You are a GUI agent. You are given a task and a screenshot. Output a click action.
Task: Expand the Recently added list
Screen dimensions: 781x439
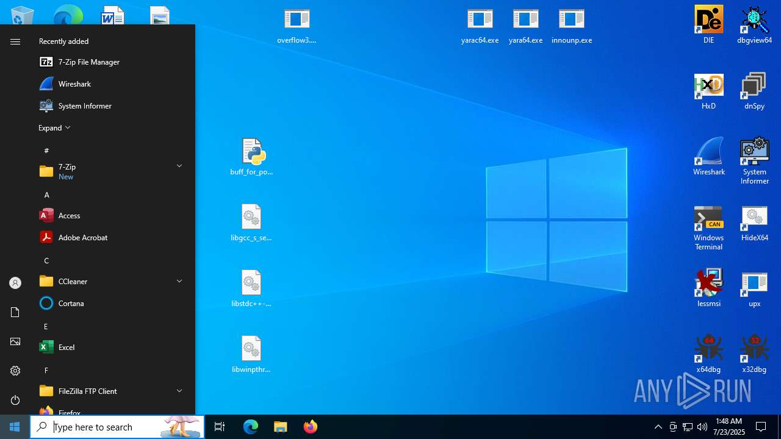point(54,127)
